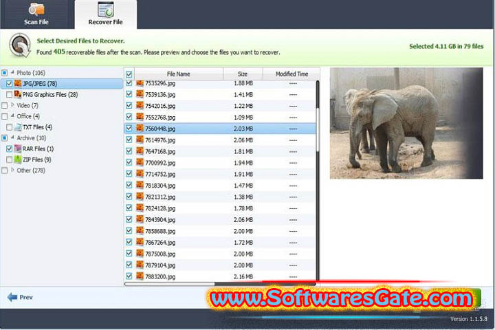495x330 pixels.
Task: Click the Prev back arrow button
Action: point(20,297)
